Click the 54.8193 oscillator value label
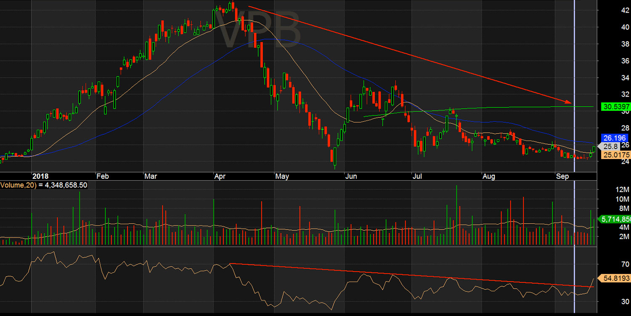 click(615, 278)
